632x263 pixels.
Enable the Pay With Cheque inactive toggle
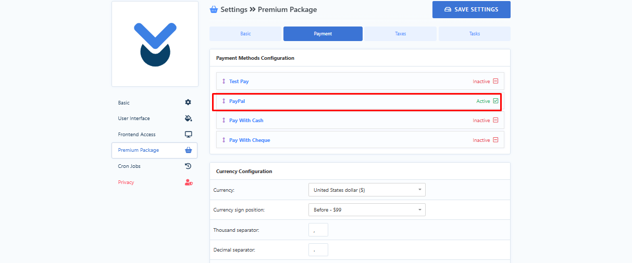495,140
